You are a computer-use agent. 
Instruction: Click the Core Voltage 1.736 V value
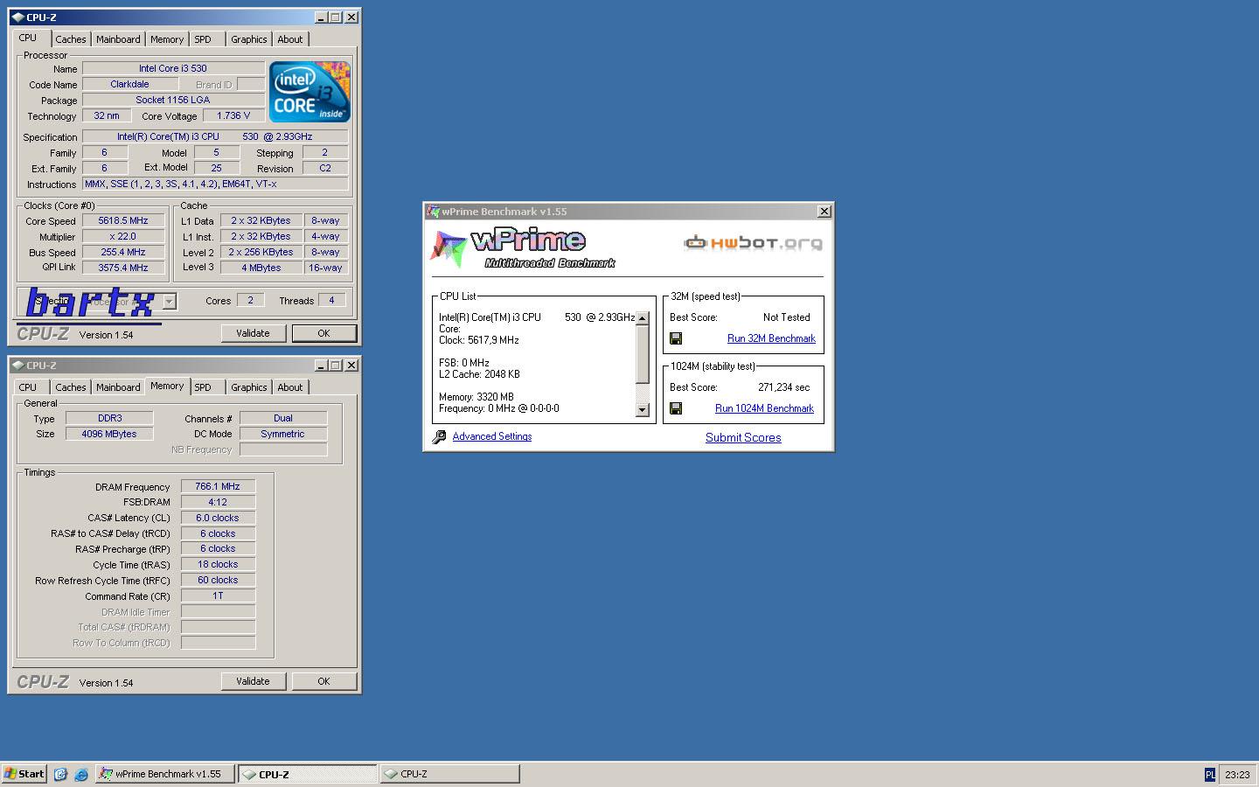pos(233,115)
